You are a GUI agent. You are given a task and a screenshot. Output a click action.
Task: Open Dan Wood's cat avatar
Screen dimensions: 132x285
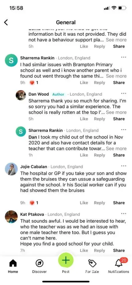[21, 95]
